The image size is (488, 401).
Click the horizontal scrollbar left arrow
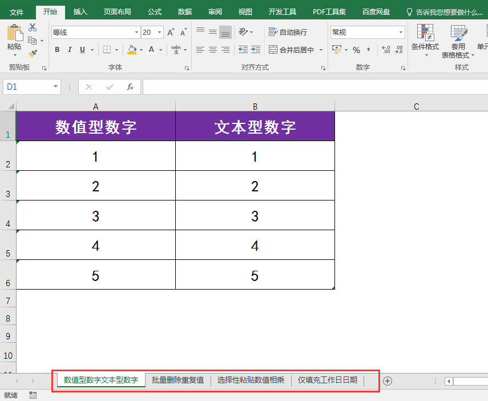[449, 381]
